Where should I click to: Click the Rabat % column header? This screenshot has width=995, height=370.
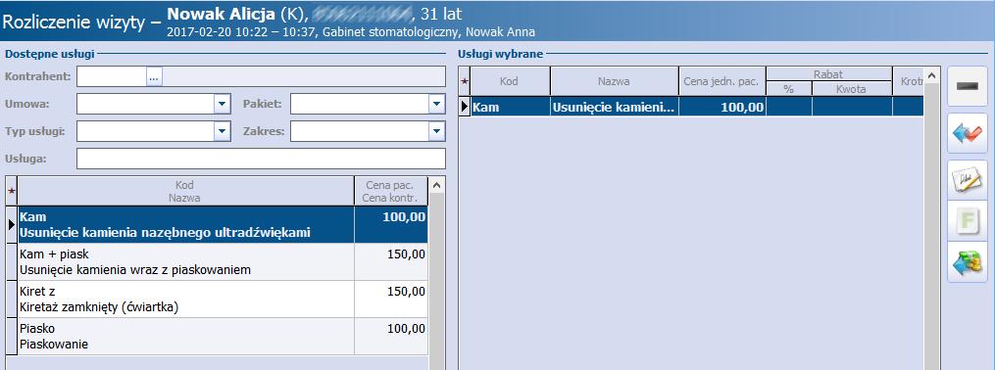click(789, 89)
